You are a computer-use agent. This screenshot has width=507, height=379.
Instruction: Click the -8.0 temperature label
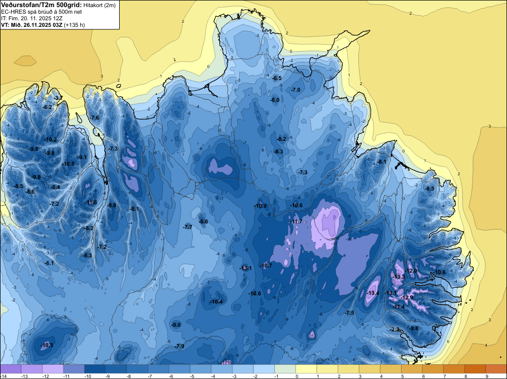[275, 100]
